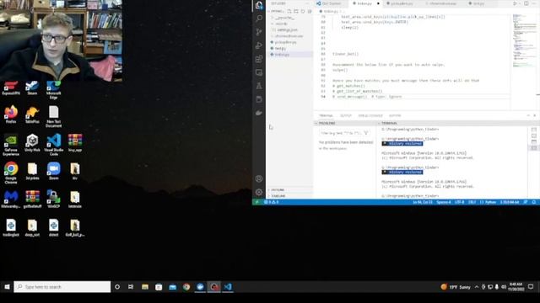Select the Jupyter panel tab

[395, 116]
